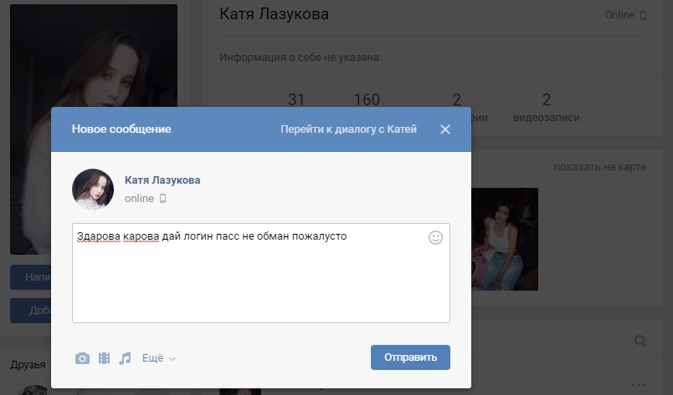The height and width of the screenshot is (395, 673).
Task: Open Перейти к диалогу с Катей link
Action: pos(348,129)
